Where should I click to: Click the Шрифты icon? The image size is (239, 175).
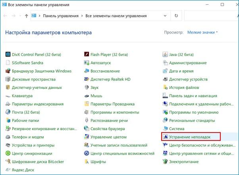click(87, 162)
